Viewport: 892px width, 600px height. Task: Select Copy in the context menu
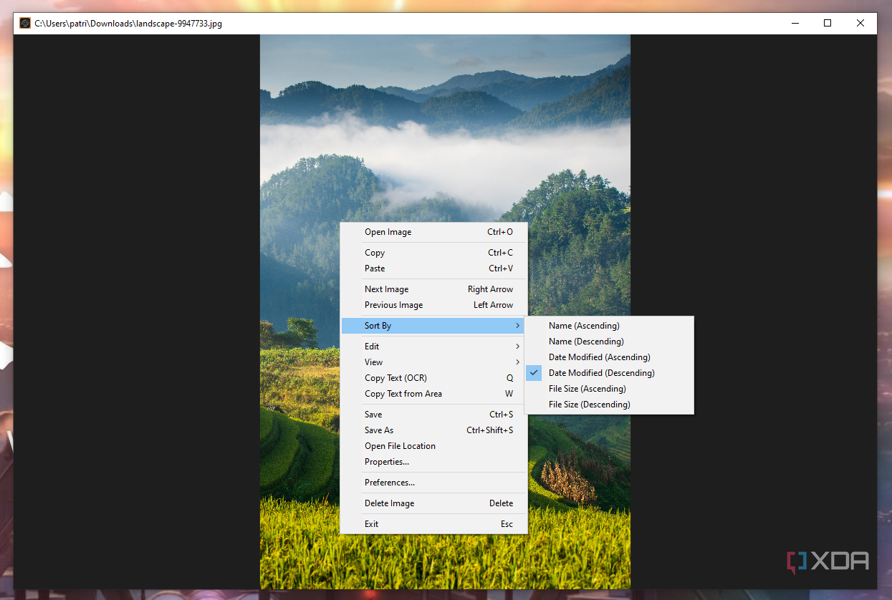tap(433, 253)
